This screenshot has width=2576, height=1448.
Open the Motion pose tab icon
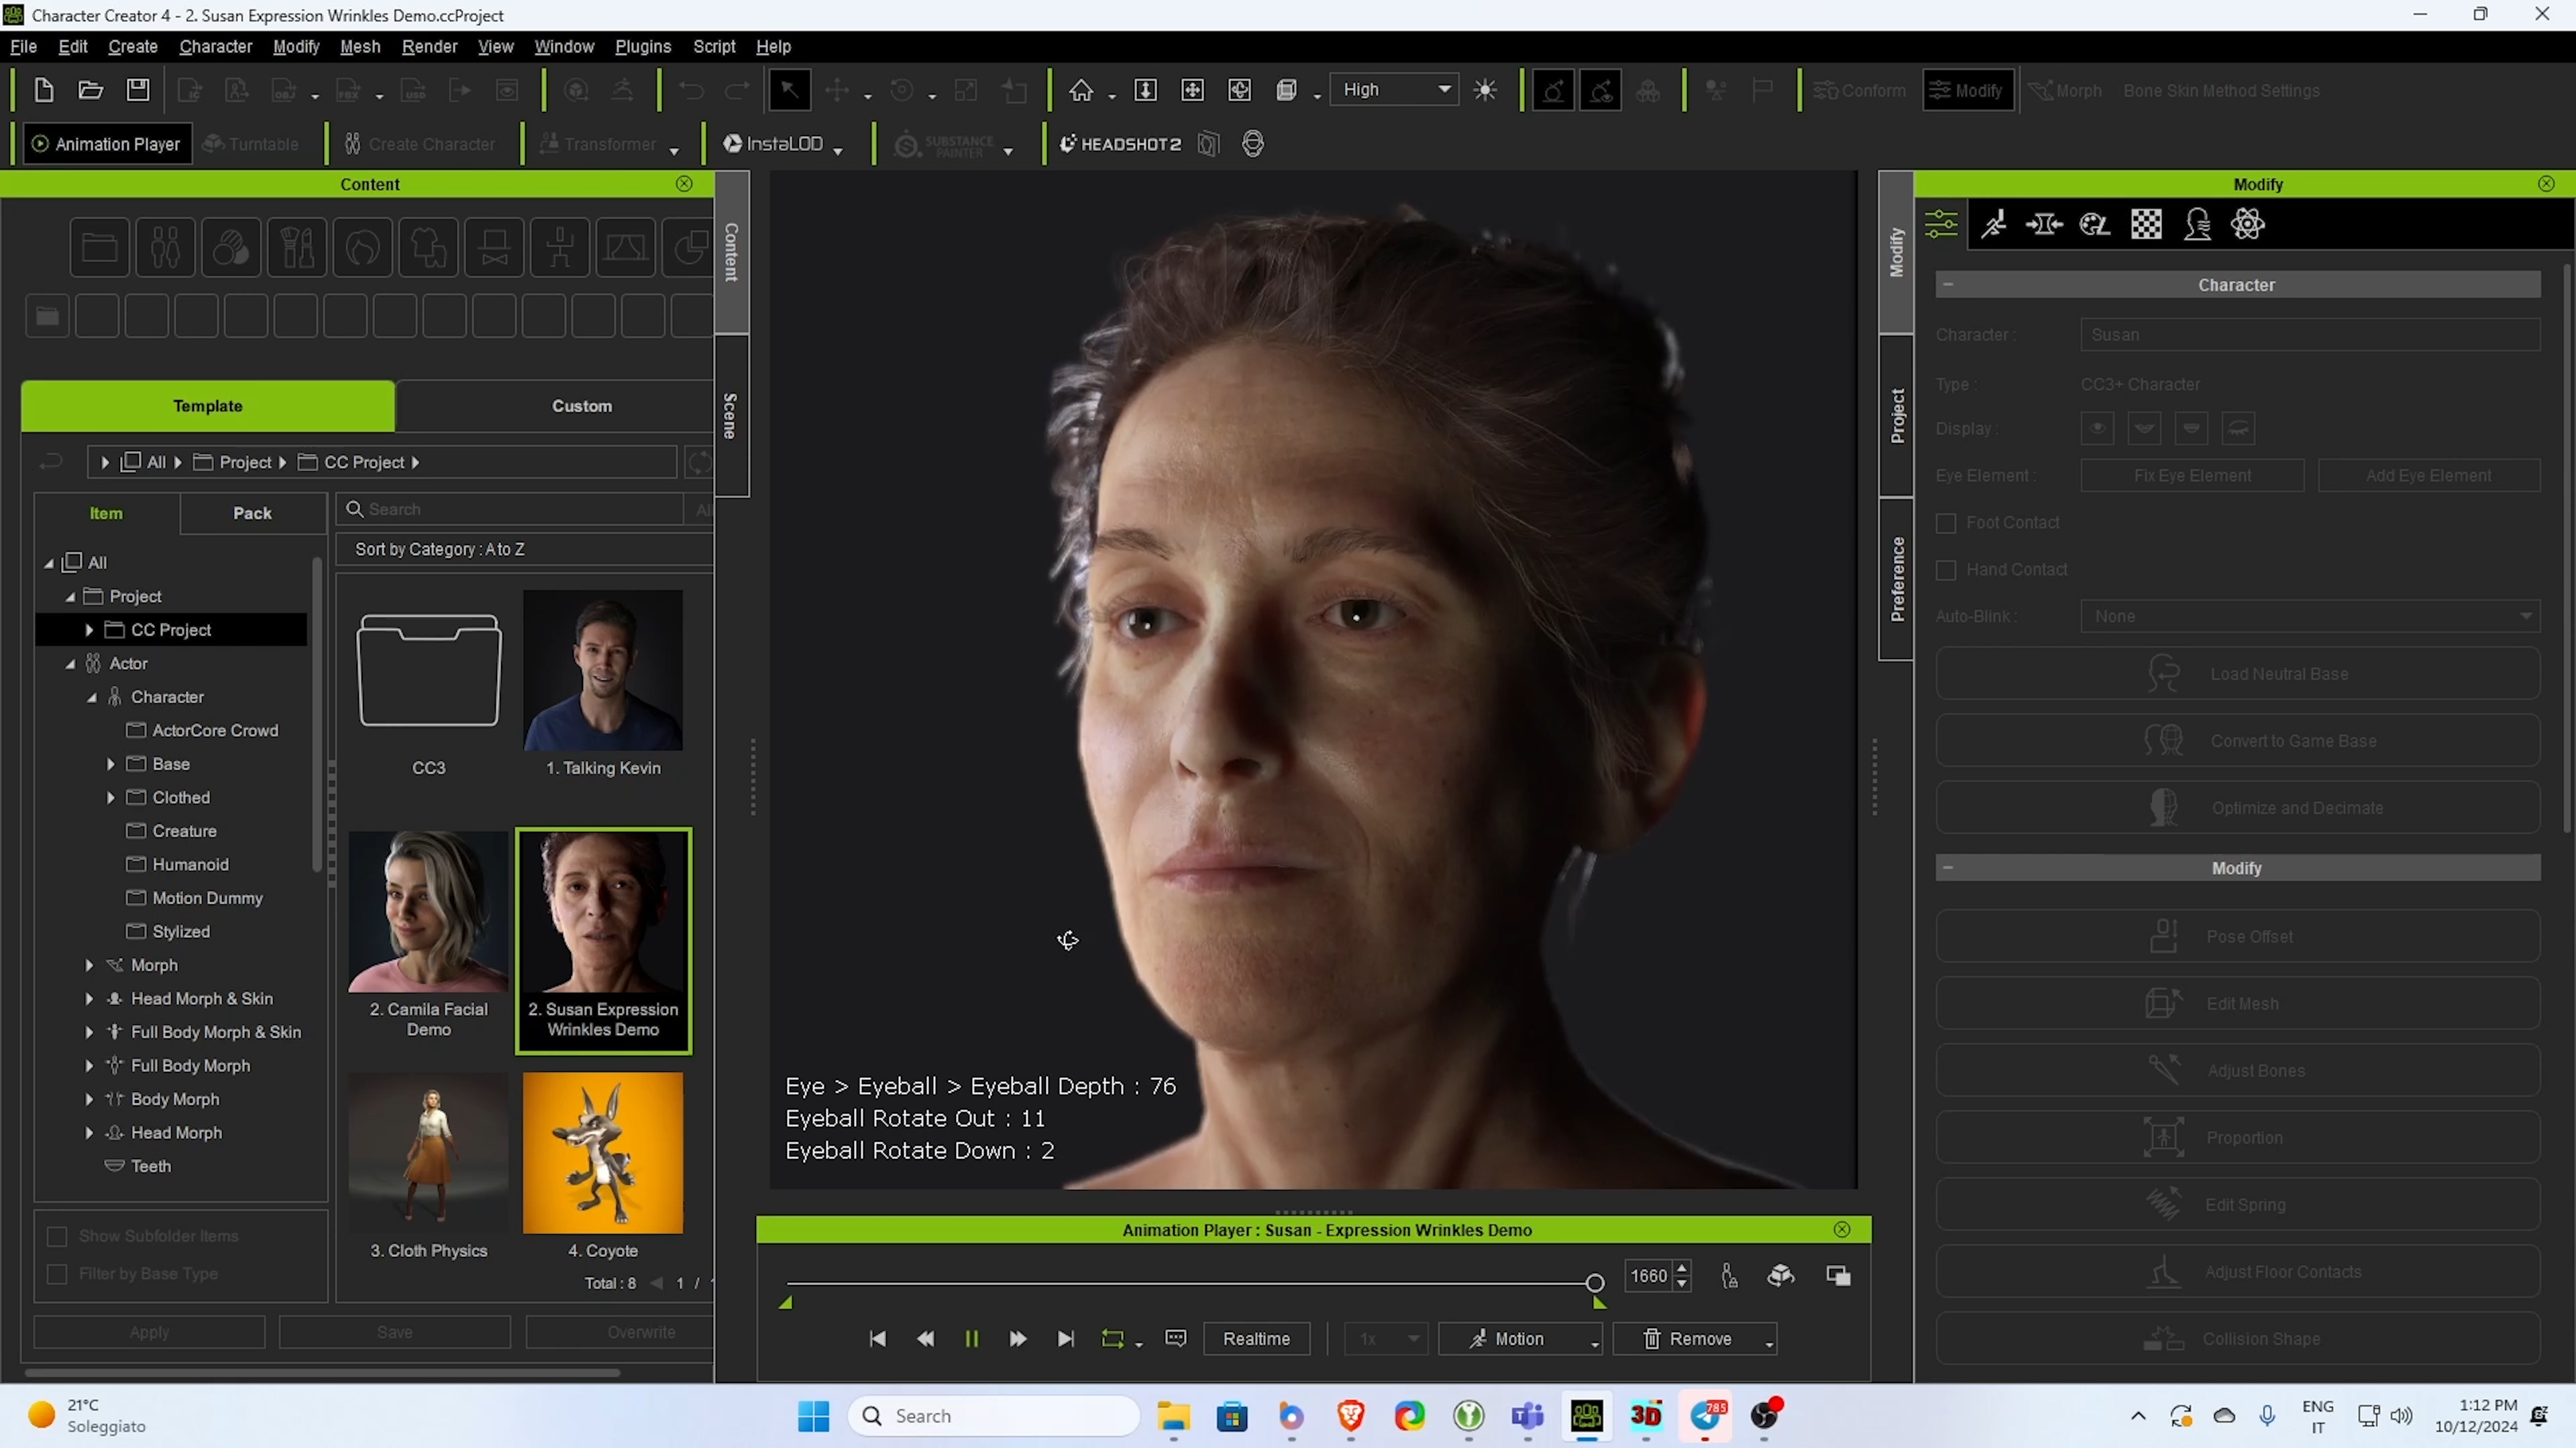(1994, 224)
